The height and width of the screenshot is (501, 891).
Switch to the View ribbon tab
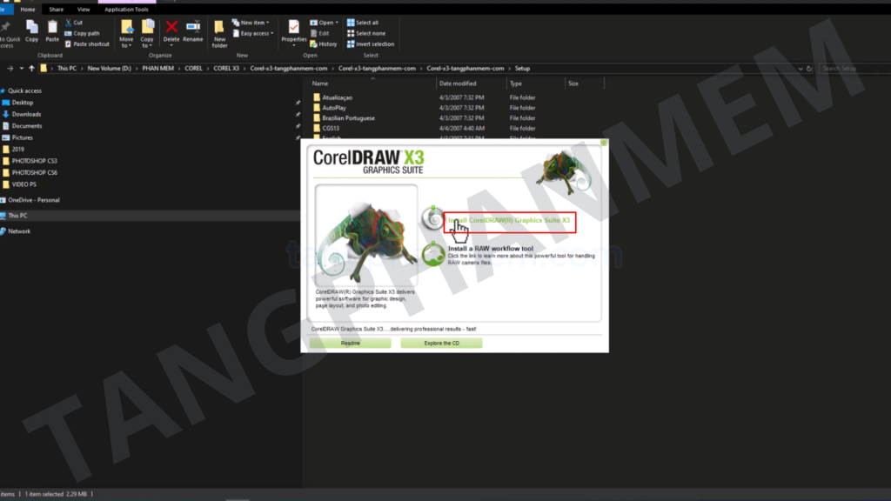click(x=84, y=10)
